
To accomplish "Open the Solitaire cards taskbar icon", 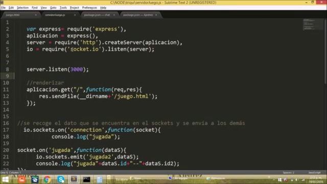I will click(35, 179).
